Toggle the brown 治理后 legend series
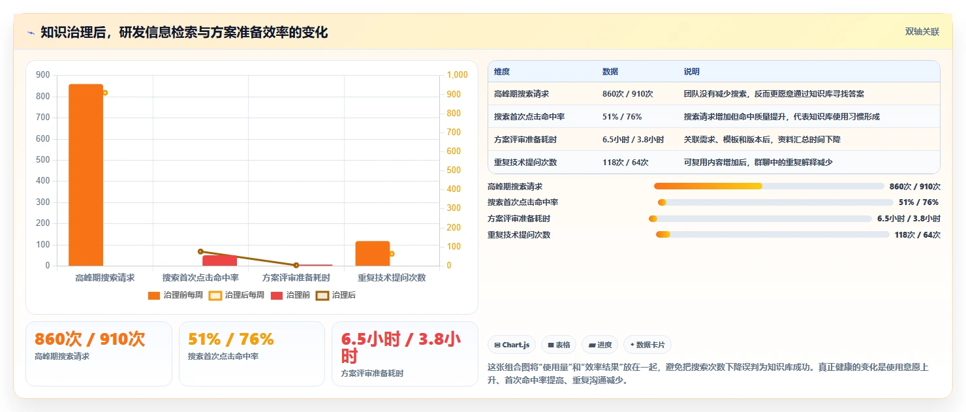Image resolution: width=966 pixels, height=412 pixels. tap(335, 295)
